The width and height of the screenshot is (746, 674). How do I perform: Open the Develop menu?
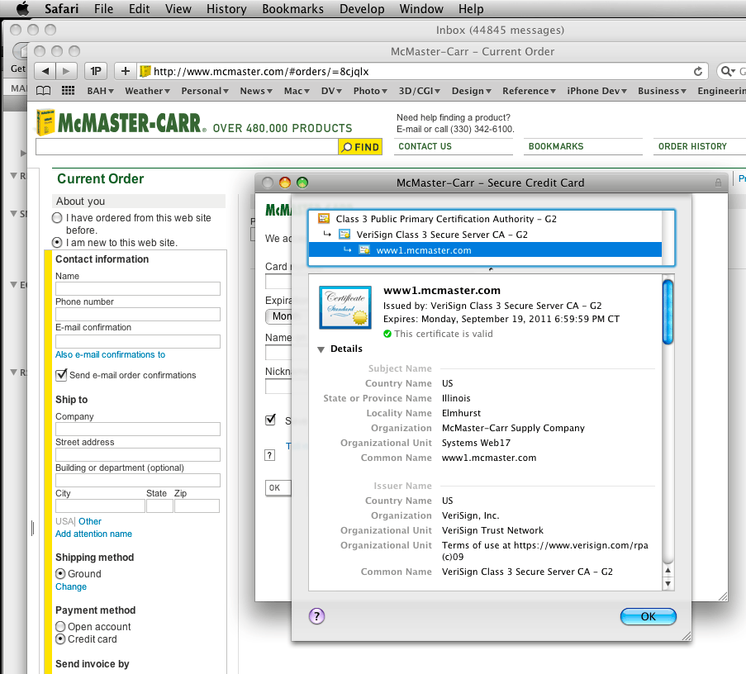362,8
